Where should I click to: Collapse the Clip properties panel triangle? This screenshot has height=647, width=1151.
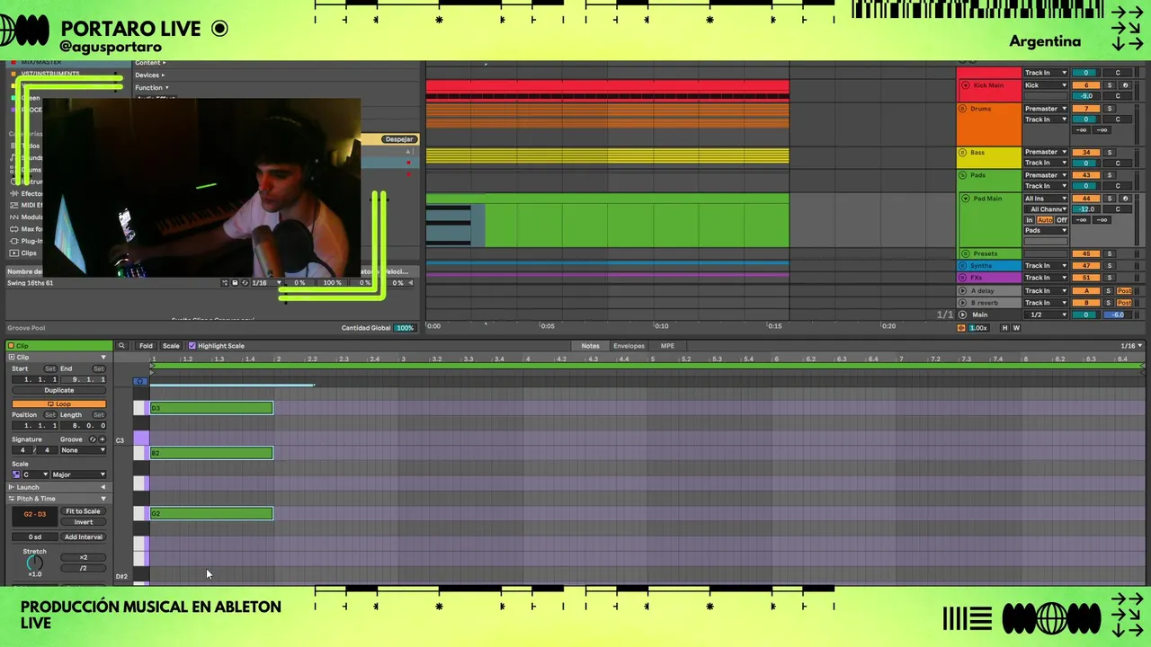(x=103, y=358)
